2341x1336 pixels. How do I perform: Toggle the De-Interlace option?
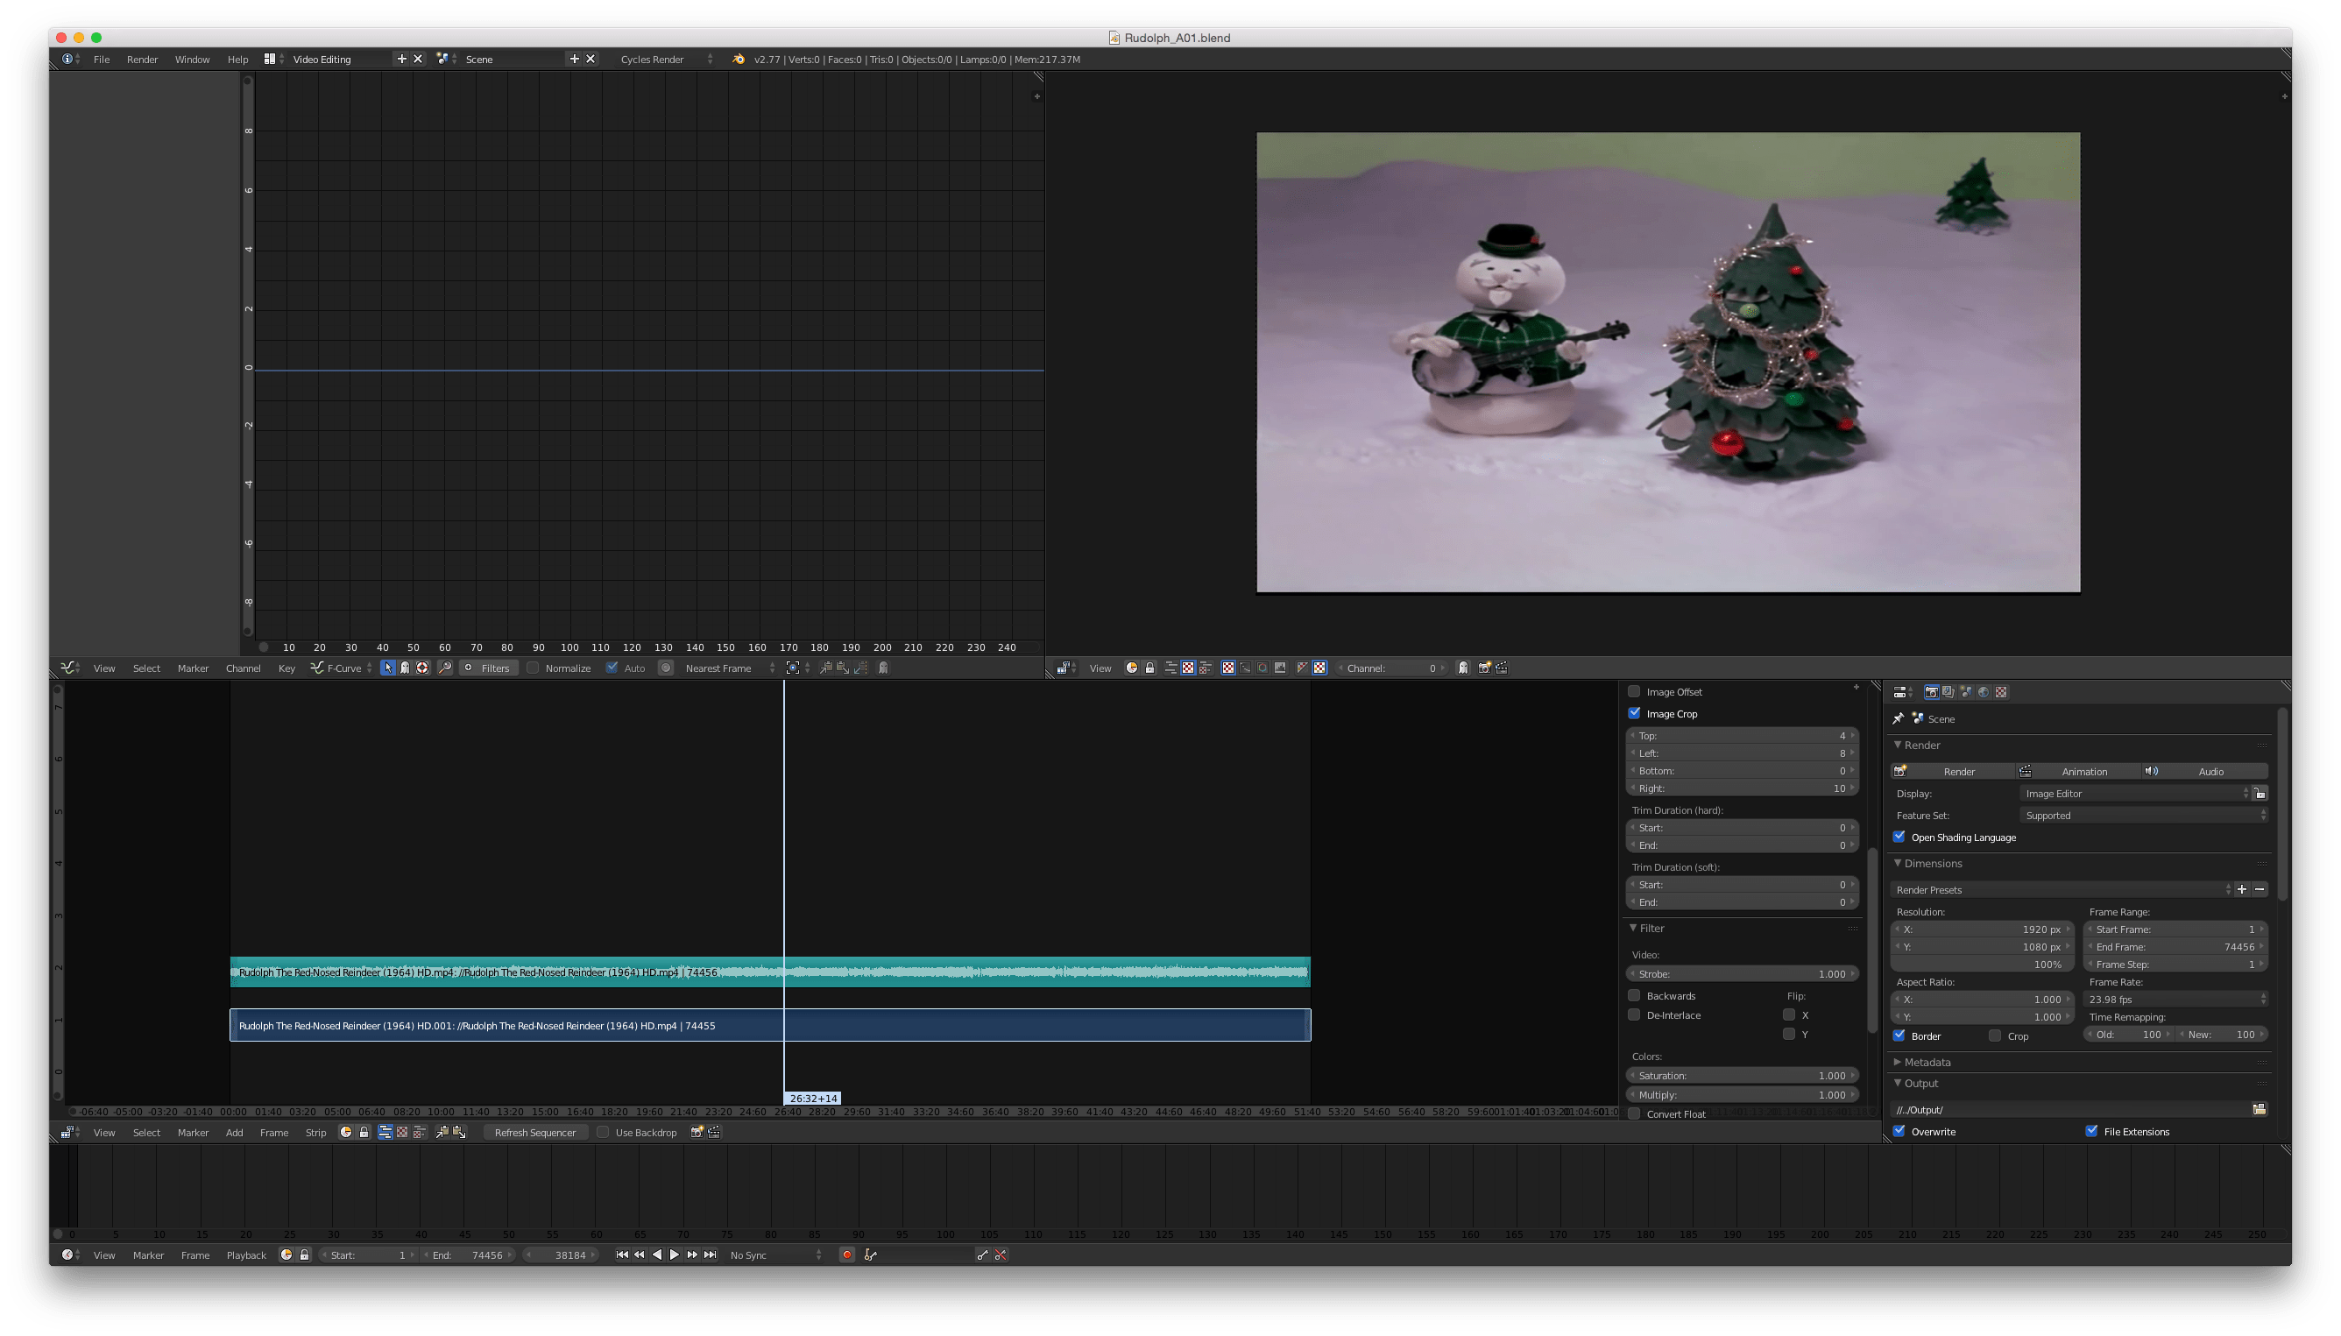[1636, 1014]
